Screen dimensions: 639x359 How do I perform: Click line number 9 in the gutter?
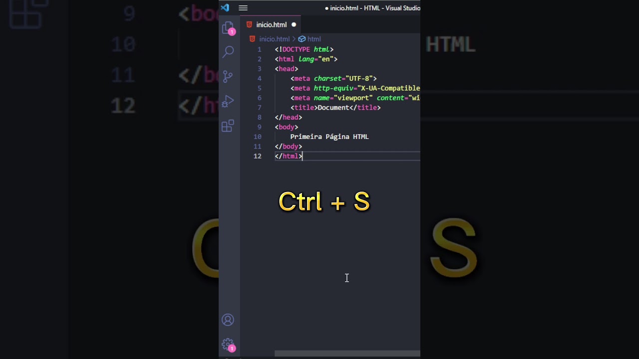pos(259,127)
